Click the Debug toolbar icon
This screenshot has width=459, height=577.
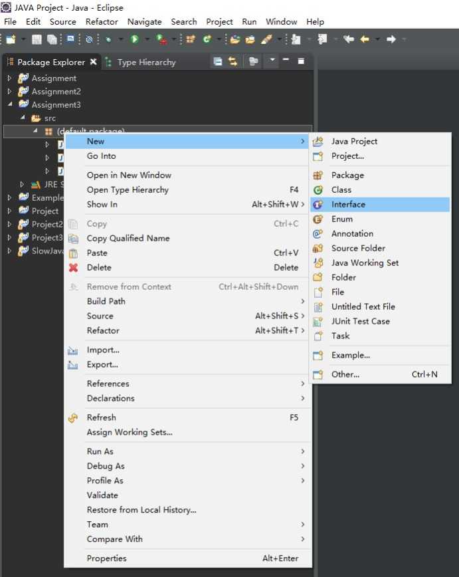pos(108,39)
